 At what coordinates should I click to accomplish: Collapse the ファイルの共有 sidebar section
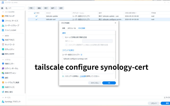pyautogui.click(x=3, y=12)
